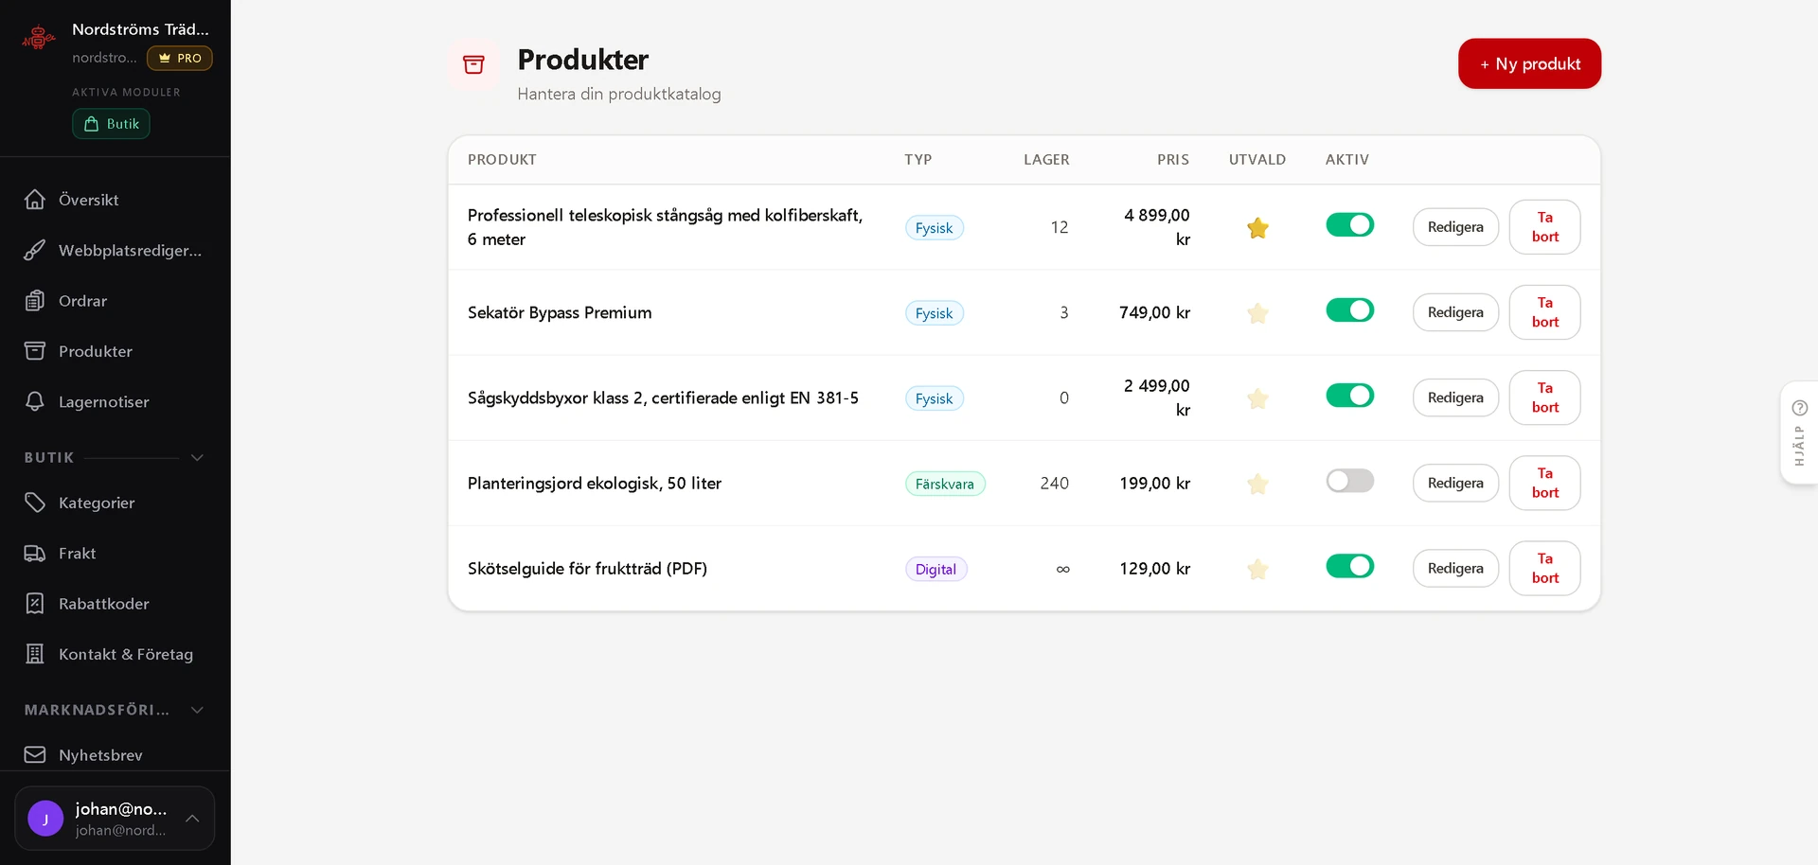Click price 749,00 kr

[x=1154, y=312]
